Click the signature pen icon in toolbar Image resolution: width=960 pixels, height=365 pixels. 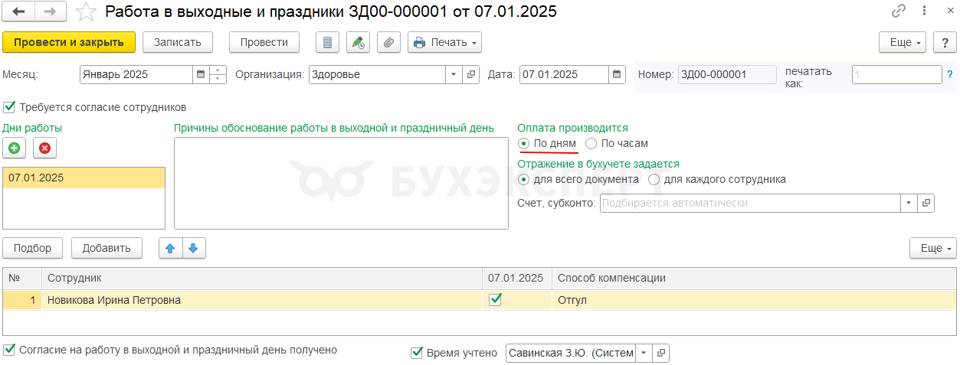tap(358, 42)
